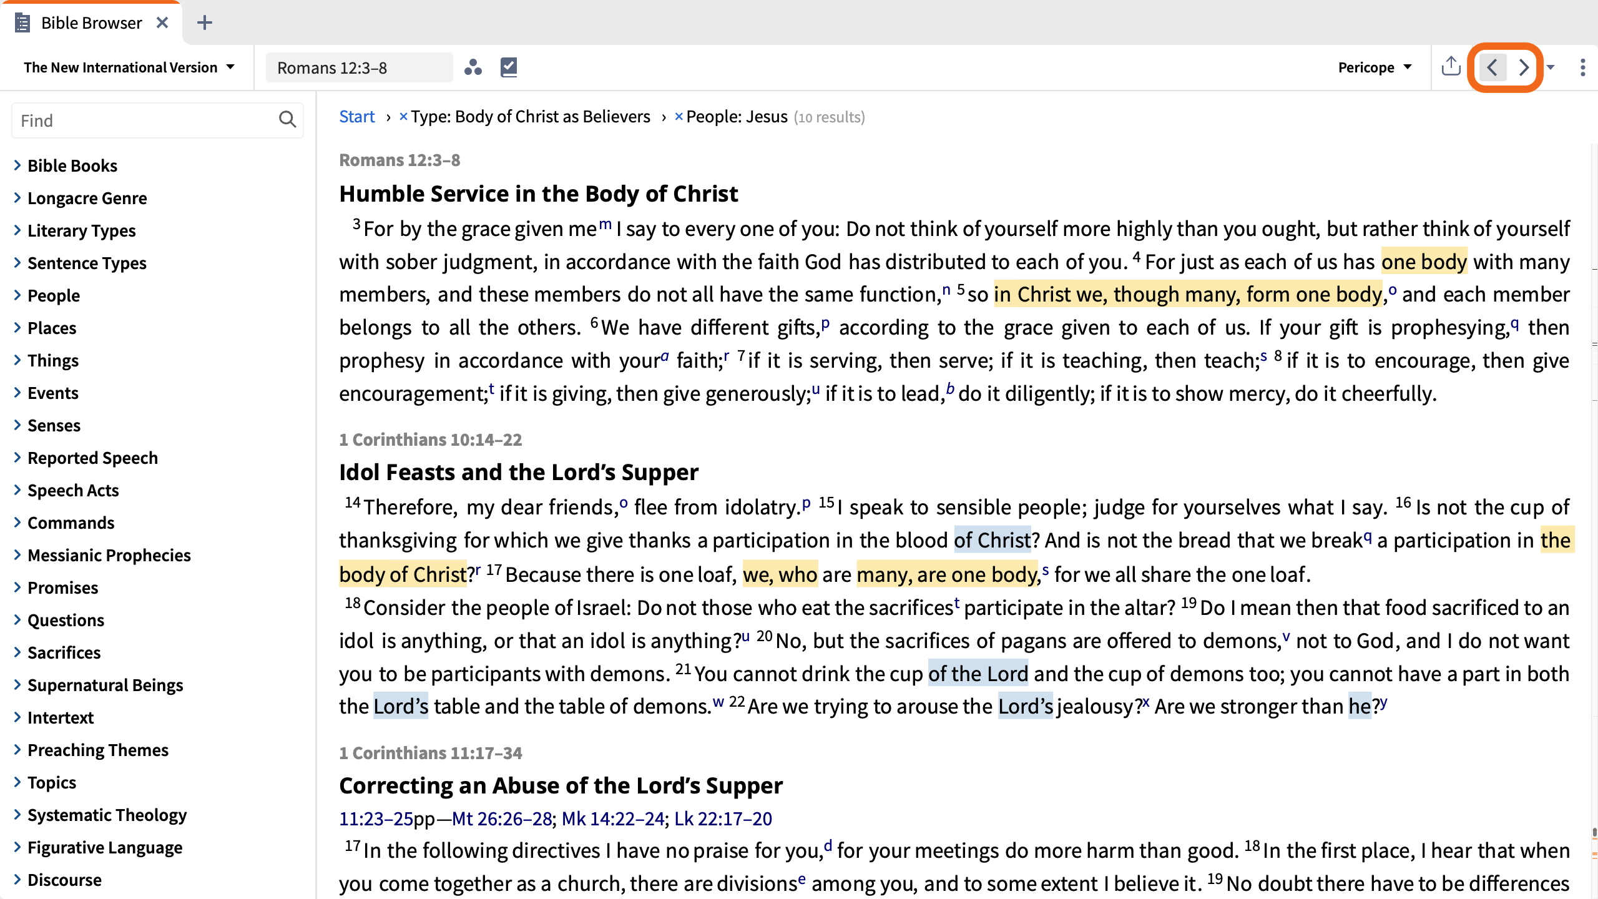Click the Start breadcrumb link
This screenshot has width=1598, height=899.
[x=357, y=117]
